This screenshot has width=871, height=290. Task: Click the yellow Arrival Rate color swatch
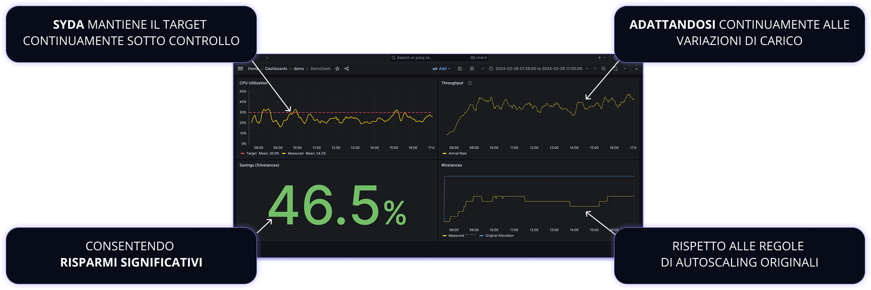(444, 154)
